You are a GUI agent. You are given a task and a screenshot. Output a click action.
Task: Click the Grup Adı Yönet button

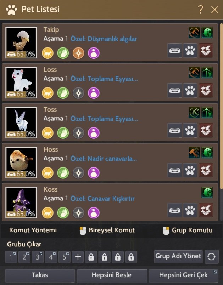[178, 256]
